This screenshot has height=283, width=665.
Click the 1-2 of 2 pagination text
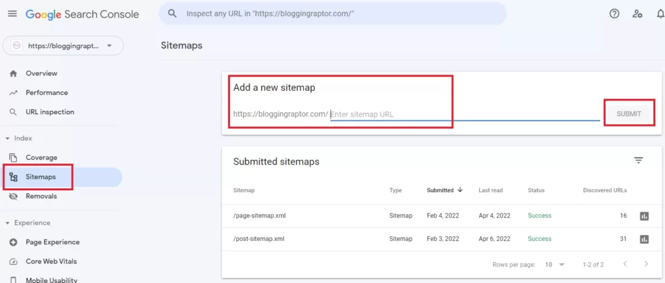592,264
